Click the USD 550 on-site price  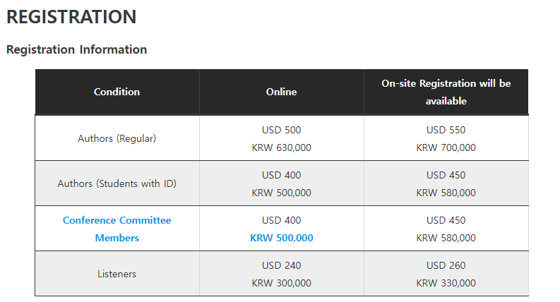[x=446, y=130]
